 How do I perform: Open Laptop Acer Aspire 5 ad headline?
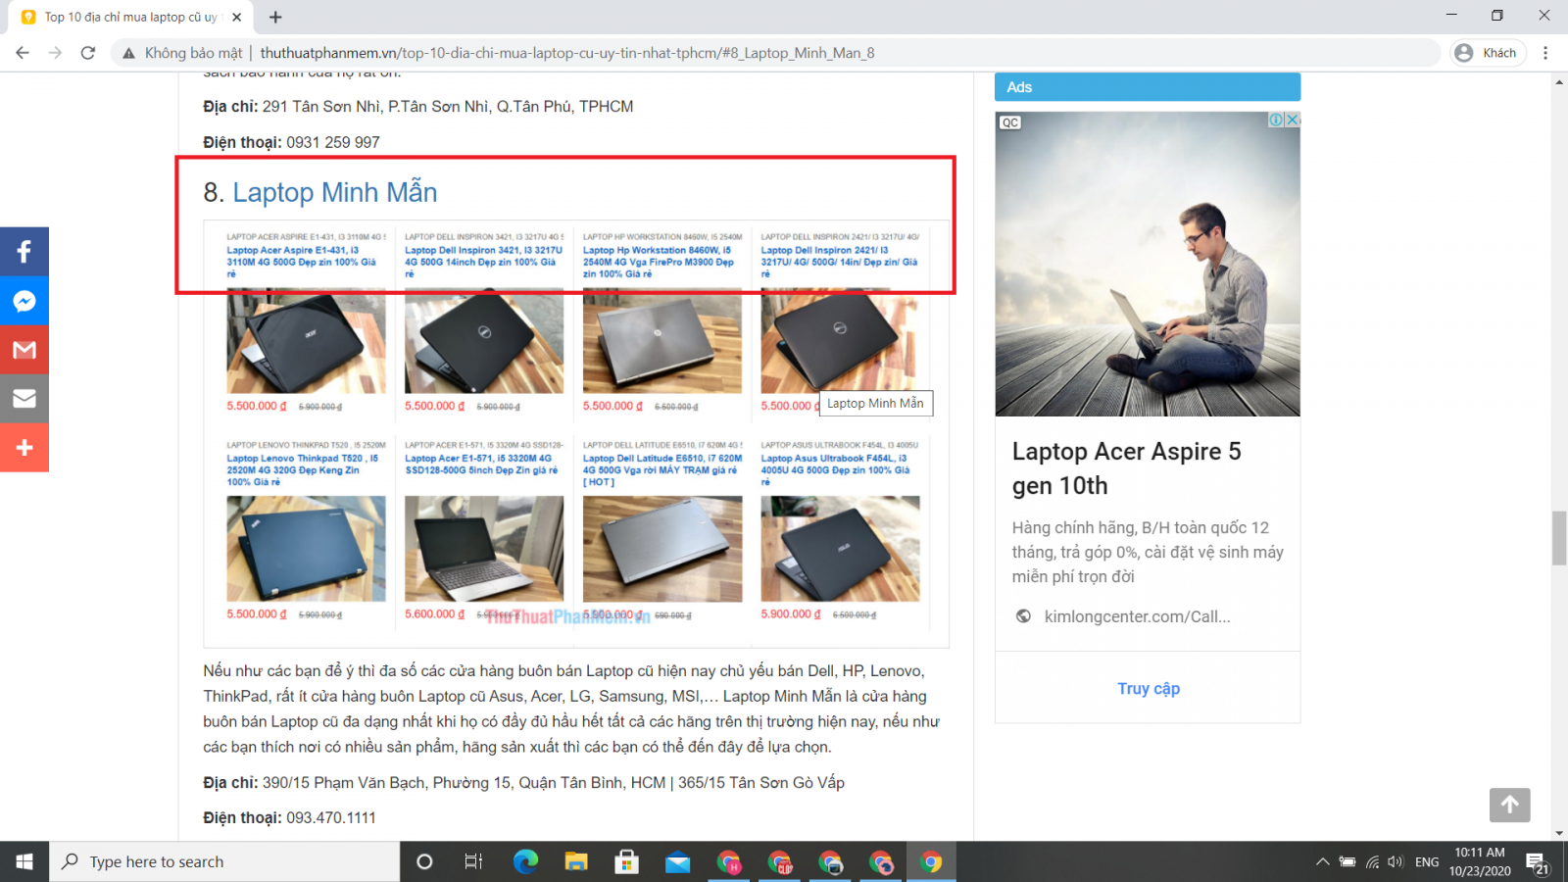1126,468
